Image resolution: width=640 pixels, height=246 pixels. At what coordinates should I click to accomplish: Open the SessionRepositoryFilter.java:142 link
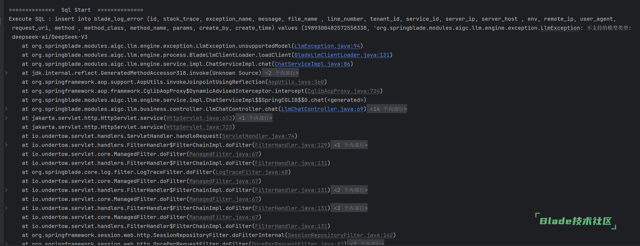click(x=340, y=235)
